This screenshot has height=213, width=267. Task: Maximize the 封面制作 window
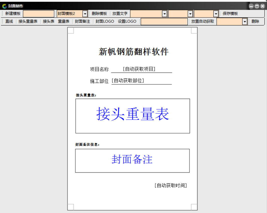[x=257, y=6]
